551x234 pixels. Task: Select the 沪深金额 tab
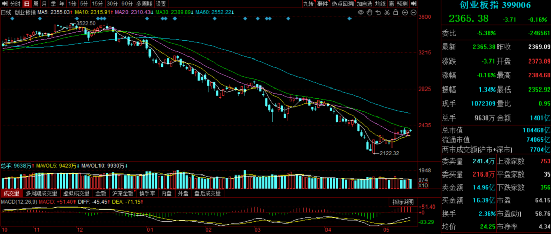coord(123,193)
